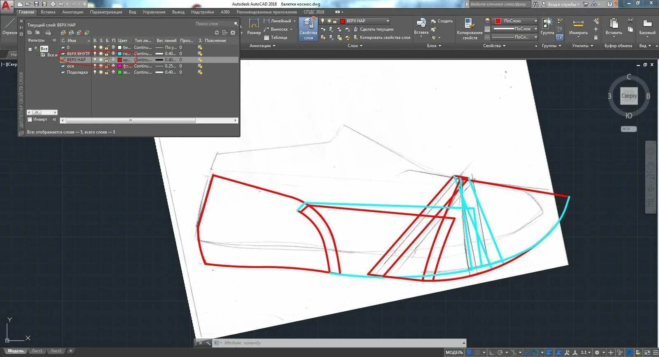
Task: Check the Инверт filter checkbox
Action: click(30, 120)
